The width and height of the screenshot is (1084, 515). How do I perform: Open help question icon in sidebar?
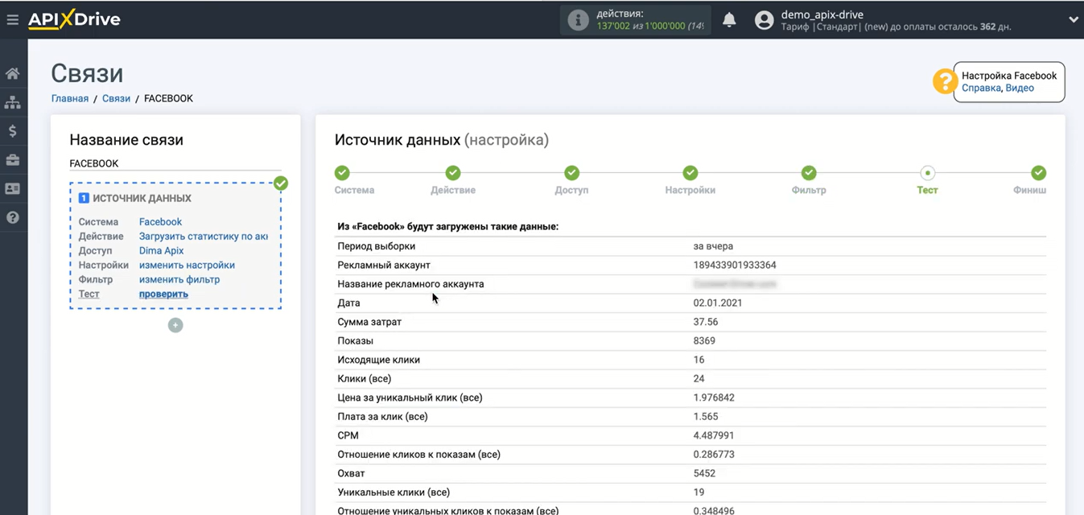[x=13, y=217]
